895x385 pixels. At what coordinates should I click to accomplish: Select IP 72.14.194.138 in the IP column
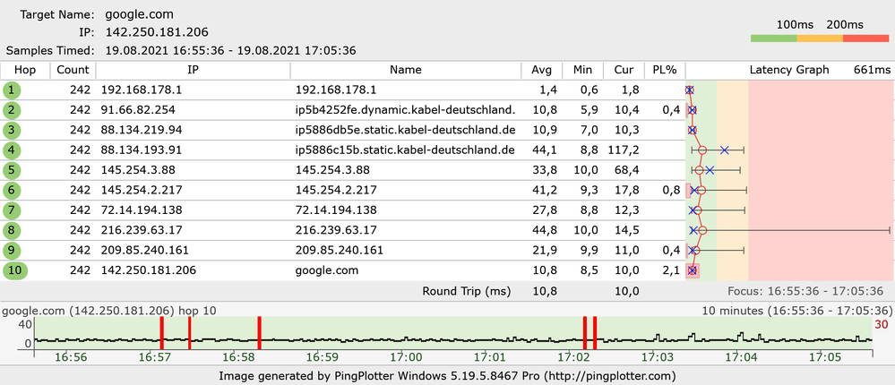coord(142,210)
